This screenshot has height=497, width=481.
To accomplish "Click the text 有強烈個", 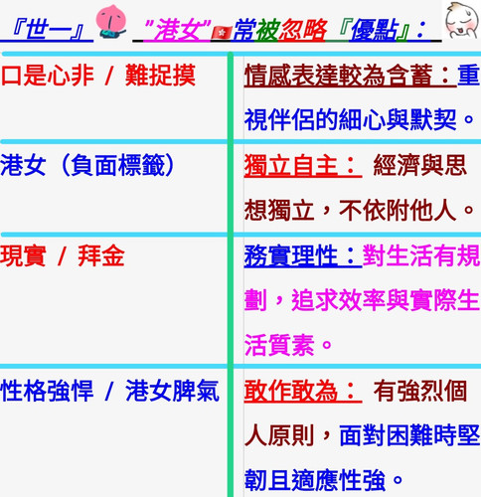I will click(420, 391).
